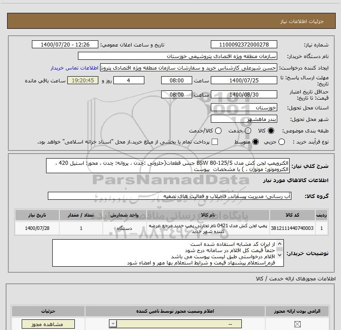Viewport: 341px width, 330px height.
Task: Click the quantity cell showing 1
Action: 81,228
